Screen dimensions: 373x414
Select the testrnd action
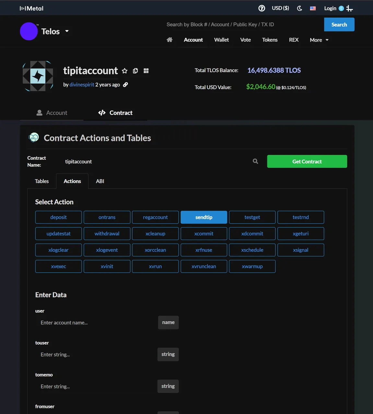click(x=301, y=217)
